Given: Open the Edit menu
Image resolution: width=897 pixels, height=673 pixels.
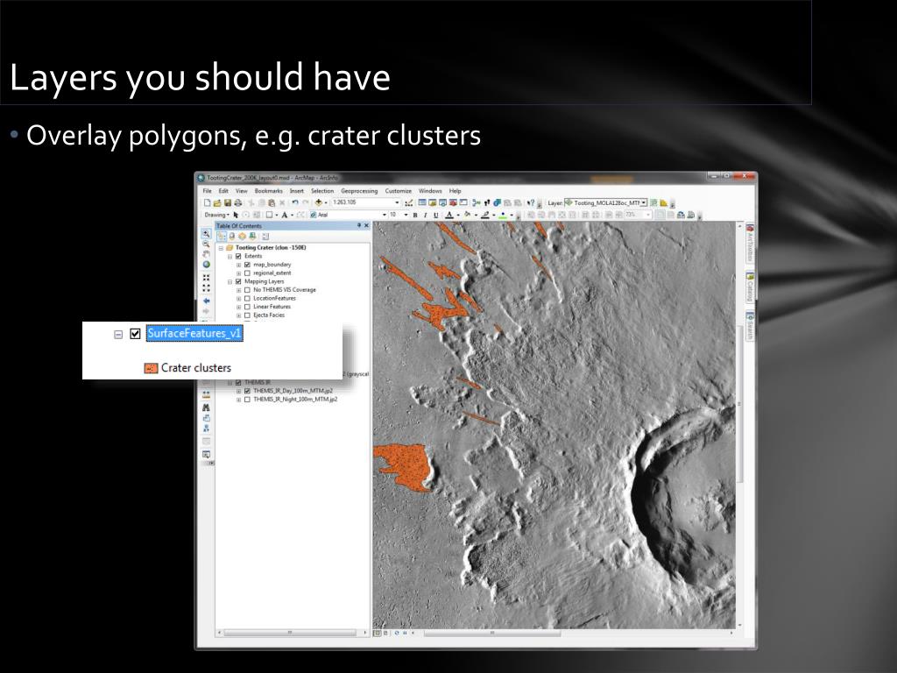Looking at the screenshot, I should (223, 190).
